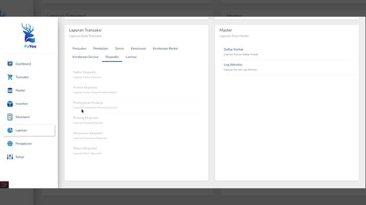Switch to the Lainnya tab
The image size is (366, 205).
pyautogui.click(x=131, y=57)
